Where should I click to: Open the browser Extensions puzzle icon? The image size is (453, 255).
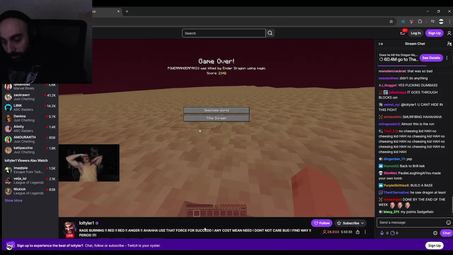[420, 22]
